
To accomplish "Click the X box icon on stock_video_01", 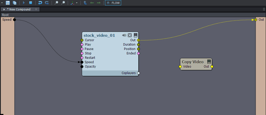I will coord(130,35).
